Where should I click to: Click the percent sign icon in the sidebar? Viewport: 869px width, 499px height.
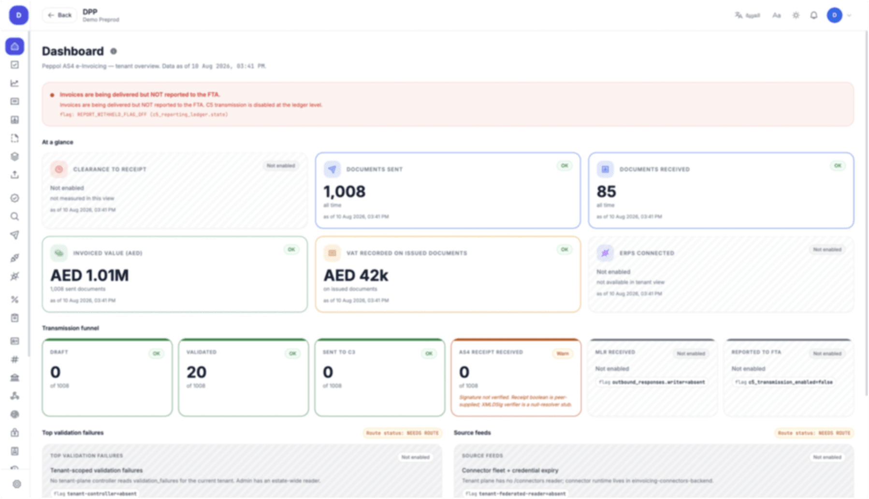(15, 299)
